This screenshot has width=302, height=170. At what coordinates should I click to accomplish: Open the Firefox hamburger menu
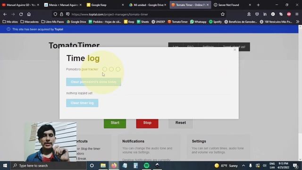pos(297,14)
